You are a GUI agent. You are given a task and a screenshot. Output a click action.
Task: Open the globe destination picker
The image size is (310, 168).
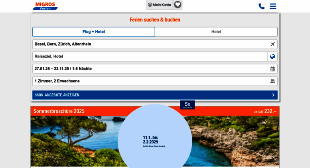(272, 56)
